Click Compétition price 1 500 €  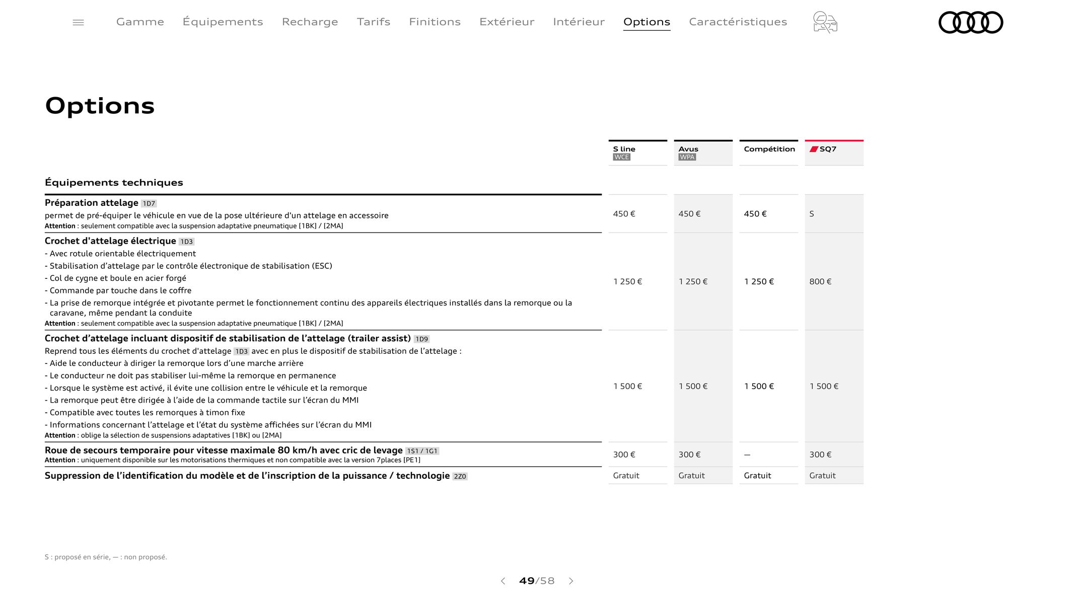(759, 387)
